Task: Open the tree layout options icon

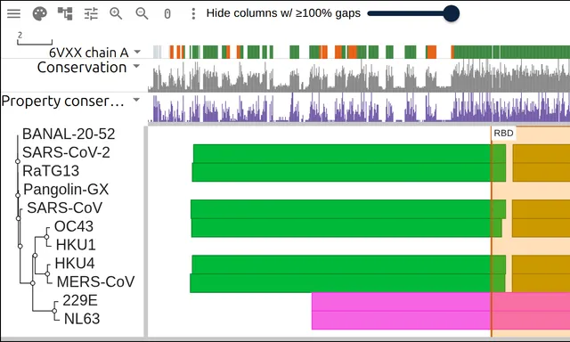Action: pyautogui.click(x=65, y=13)
